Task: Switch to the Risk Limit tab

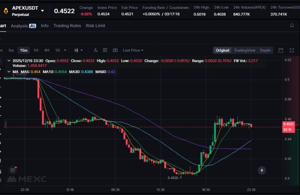Action: tap(96, 26)
